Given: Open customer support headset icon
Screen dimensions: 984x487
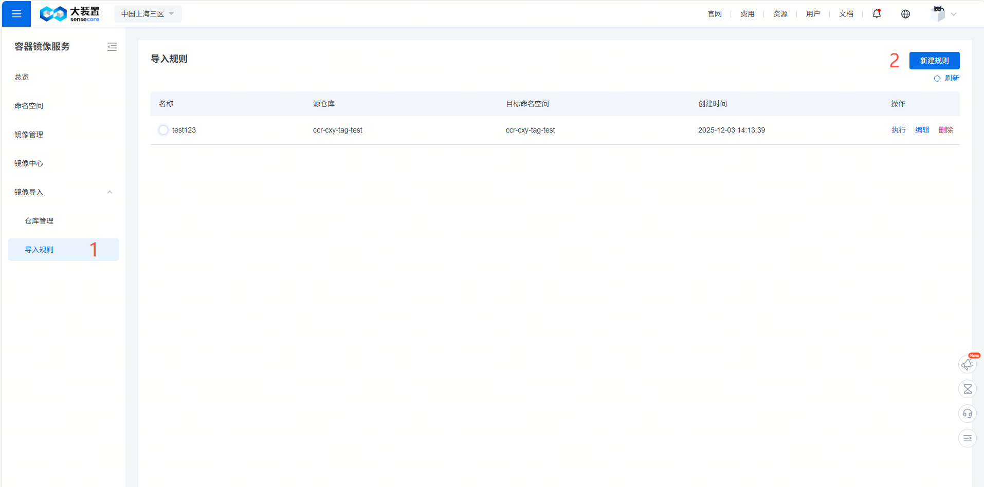Looking at the screenshot, I should point(967,414).
